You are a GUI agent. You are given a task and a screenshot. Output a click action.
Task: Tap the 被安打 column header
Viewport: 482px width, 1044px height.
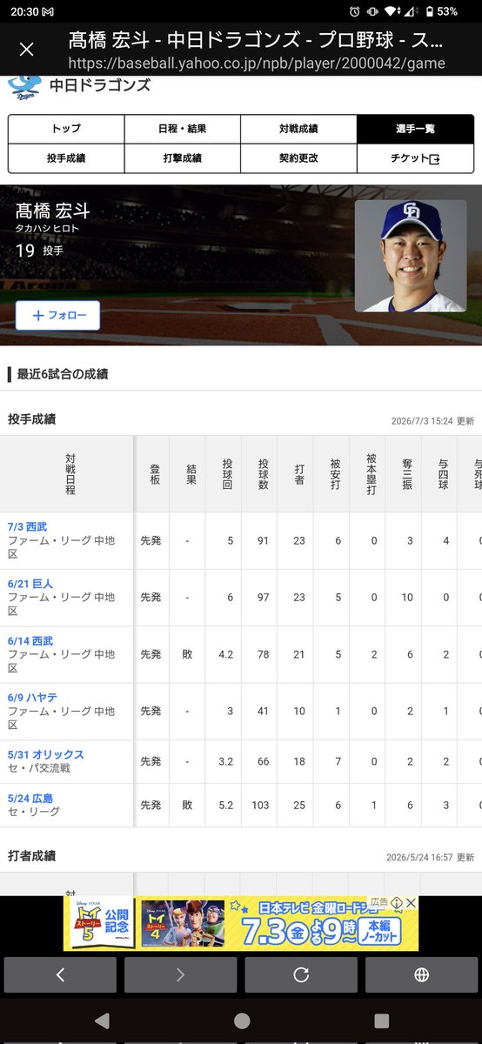point(335,473)
